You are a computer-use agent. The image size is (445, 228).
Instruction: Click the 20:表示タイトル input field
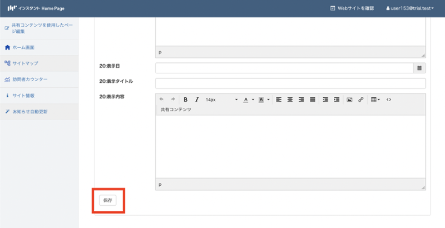pyautogui.click(x=290, y=83)
